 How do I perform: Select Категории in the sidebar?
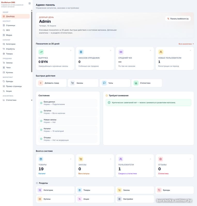click(15, 44)
